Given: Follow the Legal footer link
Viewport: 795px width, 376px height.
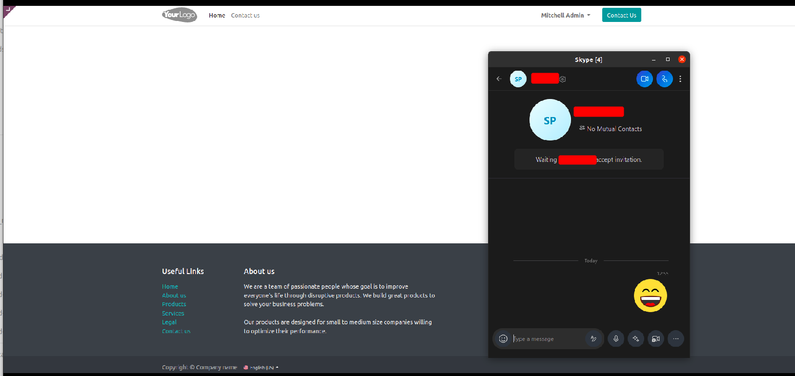Looking at the screenshot, I should 169,322.
